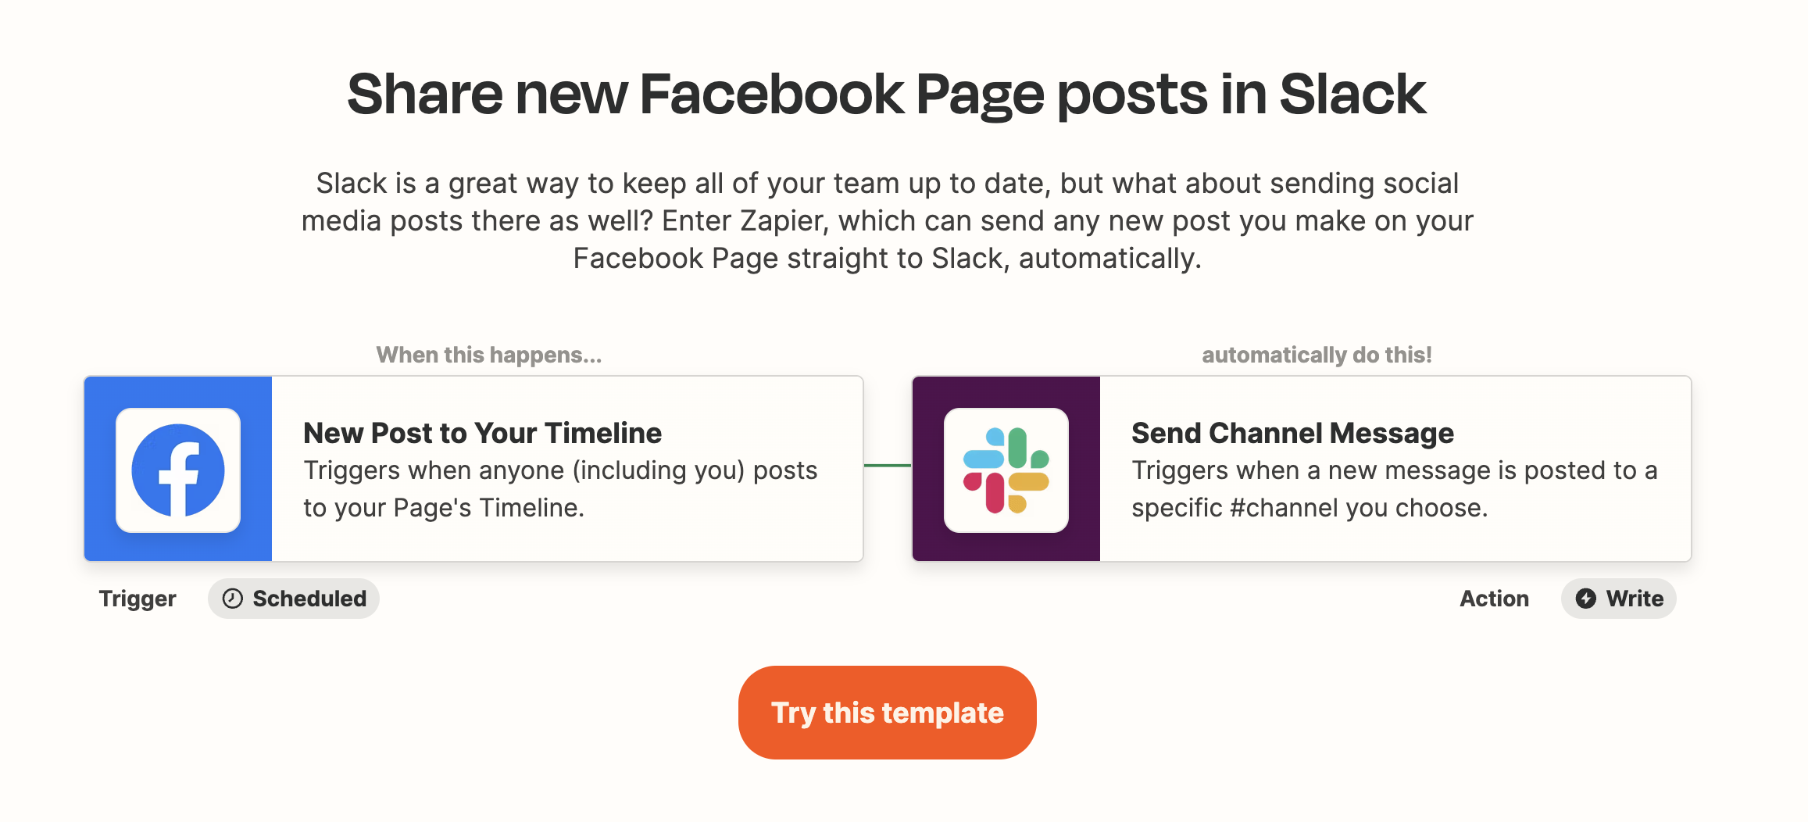Click the clock icon in the Scheduled badge

pyautogui.click(x=232, y=599)
